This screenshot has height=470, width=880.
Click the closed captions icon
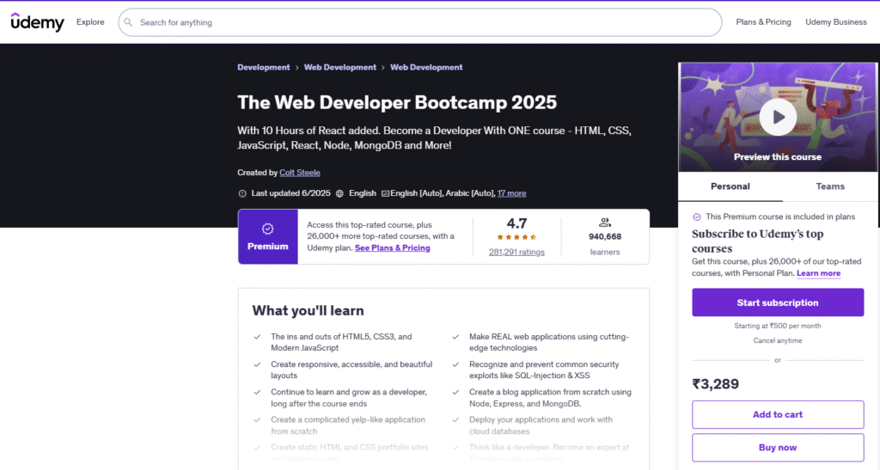pyautogui.click(x=385, y=193)
